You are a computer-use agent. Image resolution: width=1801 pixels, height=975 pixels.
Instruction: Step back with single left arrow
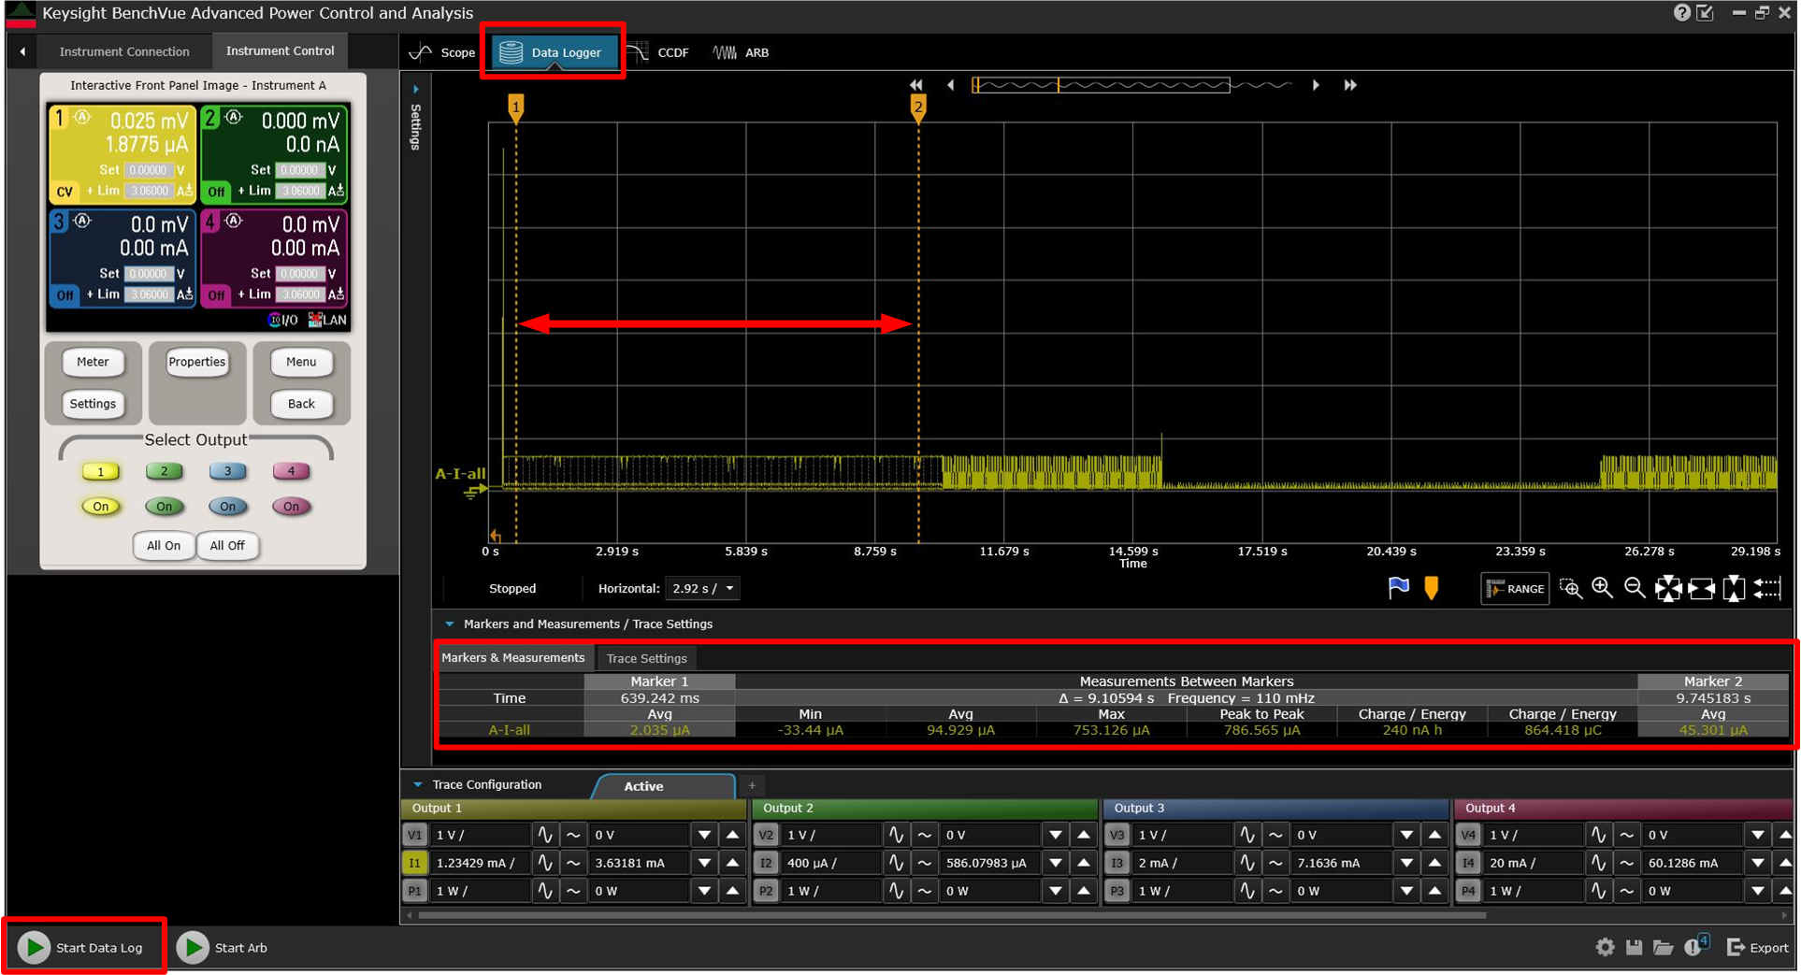(x=950, y=85)
